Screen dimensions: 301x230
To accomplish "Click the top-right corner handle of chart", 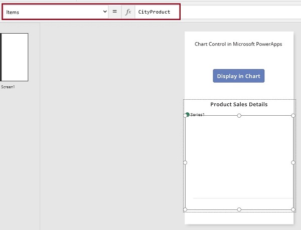I will coord(293,116).
